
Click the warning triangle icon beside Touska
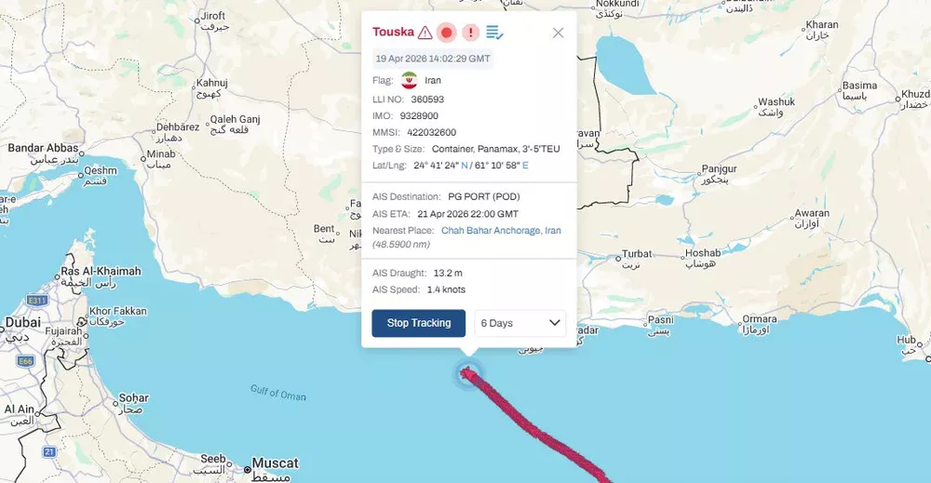pyautogui.click(x=425, y=33)
